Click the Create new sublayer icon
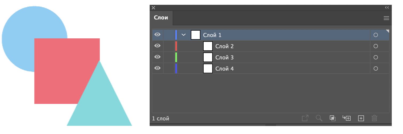Screen dimensions: 403x134 point(347,118)
